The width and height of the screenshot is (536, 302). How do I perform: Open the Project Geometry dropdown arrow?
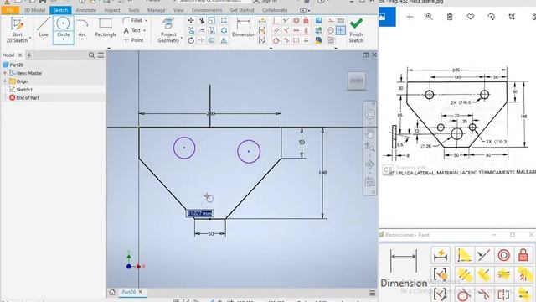182,38
